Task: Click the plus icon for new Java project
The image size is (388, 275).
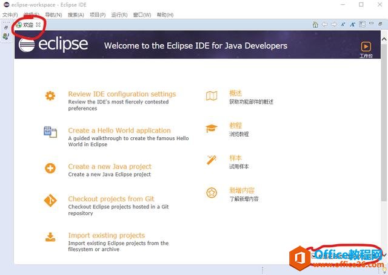Action: coord(50,169)
